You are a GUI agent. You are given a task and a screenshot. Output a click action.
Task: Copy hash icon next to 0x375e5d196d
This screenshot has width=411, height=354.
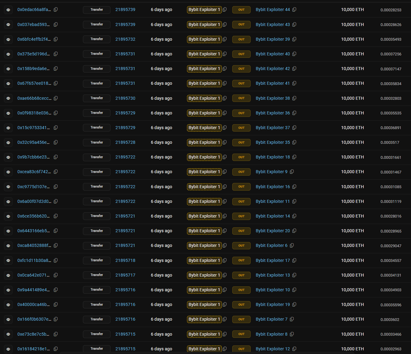coord(56,54)
